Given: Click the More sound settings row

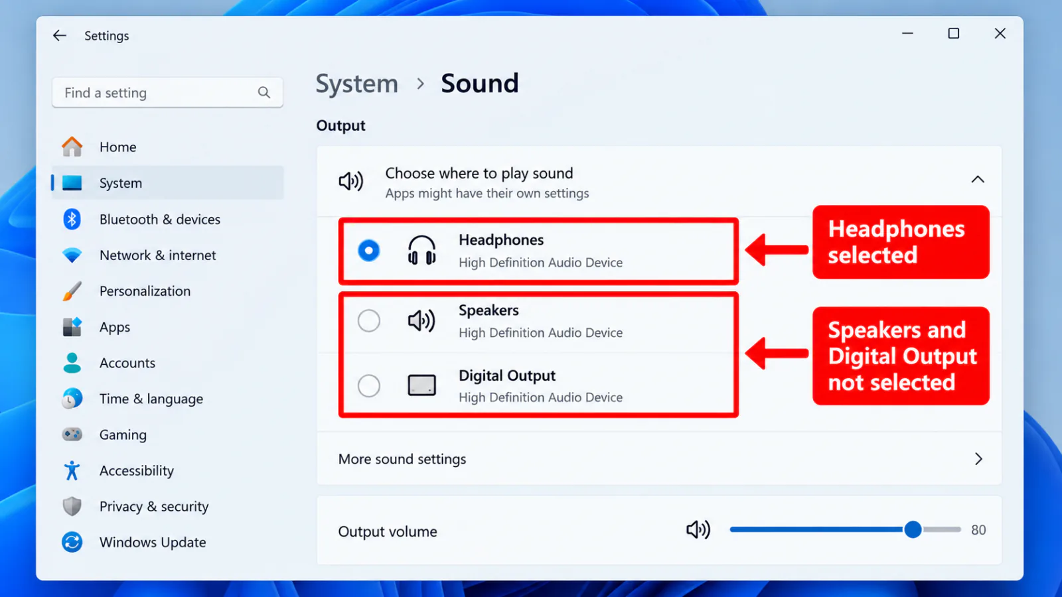Looking at the screenshot, I should (x=659, y=459).
